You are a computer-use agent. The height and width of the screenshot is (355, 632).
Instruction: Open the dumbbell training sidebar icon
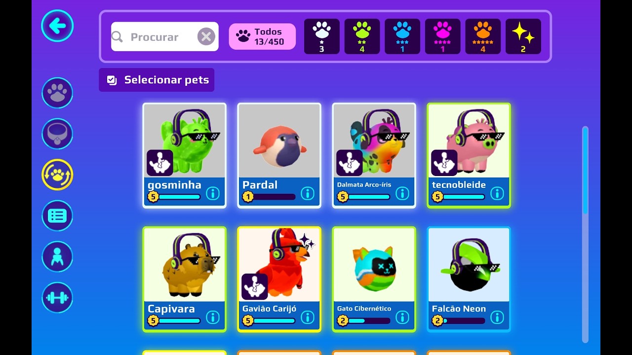point(57,297)
